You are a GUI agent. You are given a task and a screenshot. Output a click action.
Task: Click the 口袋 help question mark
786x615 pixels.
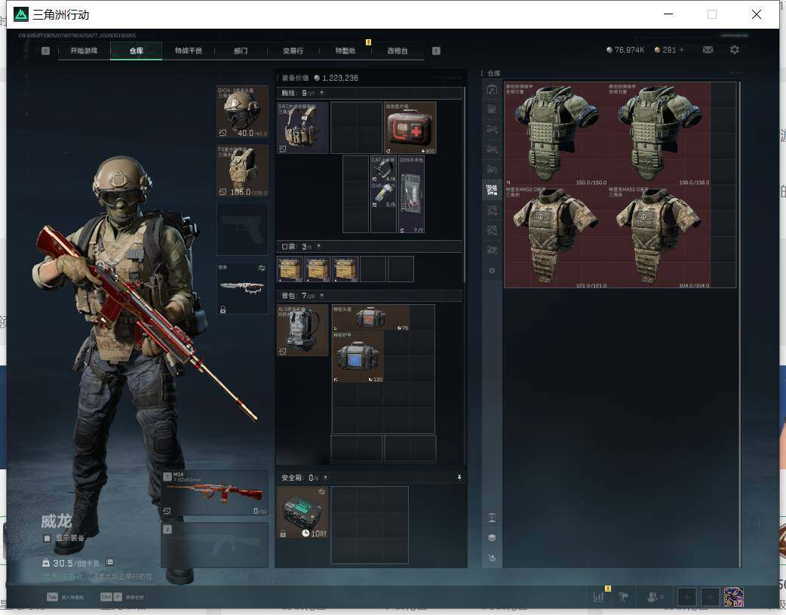(318, 246)
